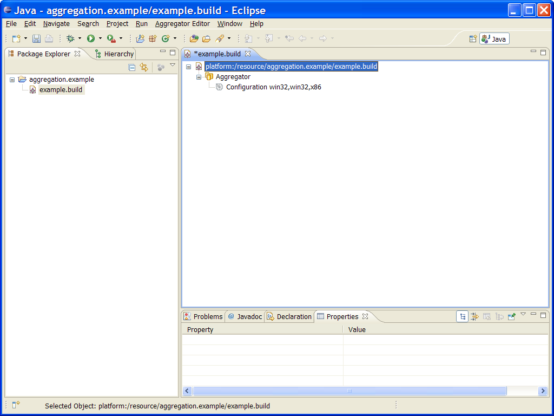554x416 pixels.
Task: Toggle Pin to Selection in Properties view
Action: tap(511, 316)
